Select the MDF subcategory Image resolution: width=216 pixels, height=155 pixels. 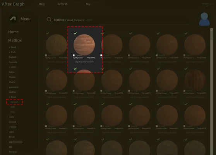click(x=13, y=107)
